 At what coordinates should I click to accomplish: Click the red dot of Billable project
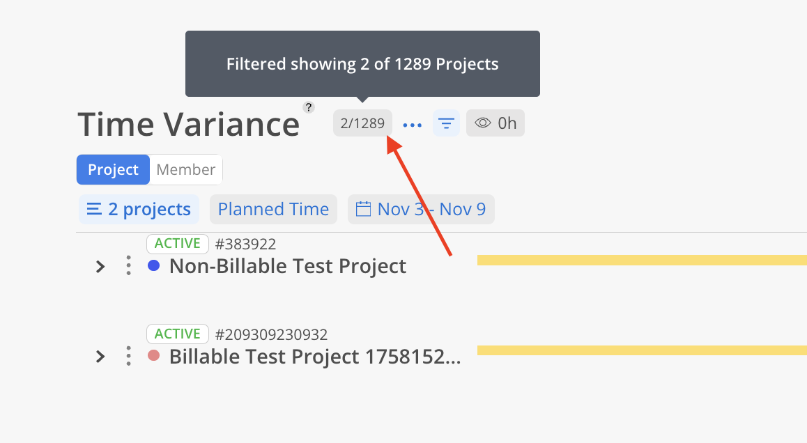tap(154, 356)
